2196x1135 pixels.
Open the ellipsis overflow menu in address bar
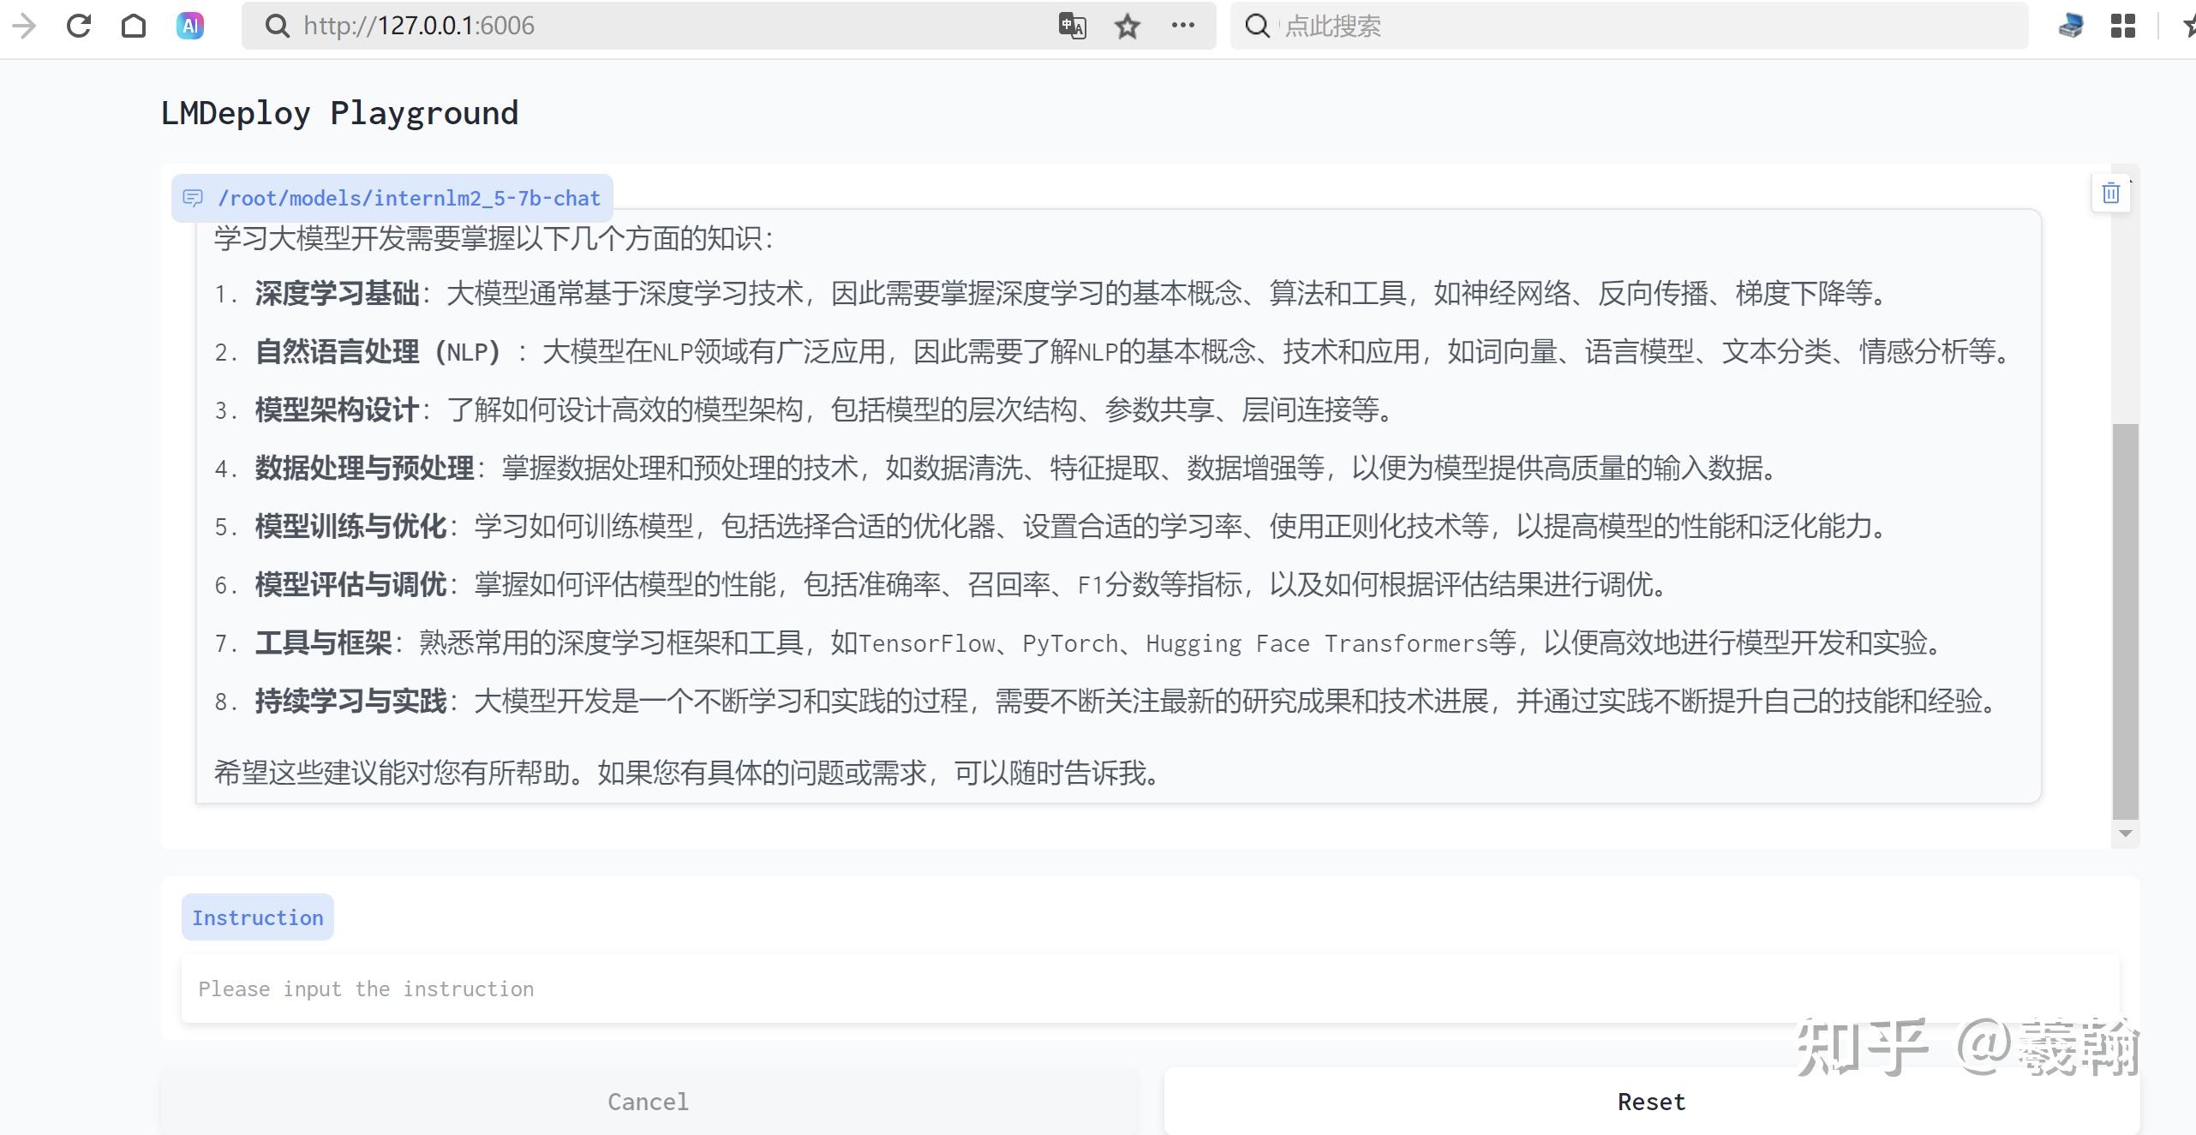[x=1182, y=26]
